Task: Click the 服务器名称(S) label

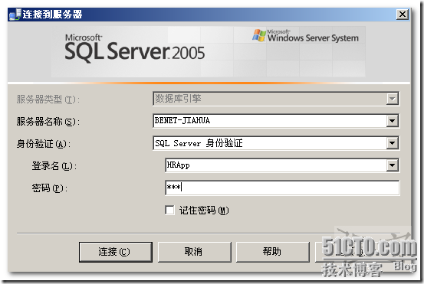Action: 48,122
